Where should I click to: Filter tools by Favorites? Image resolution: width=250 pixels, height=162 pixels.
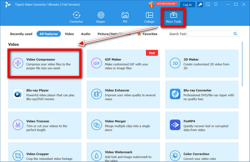147,34
